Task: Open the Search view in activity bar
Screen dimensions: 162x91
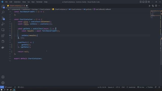Action: [x=3, y=12]
